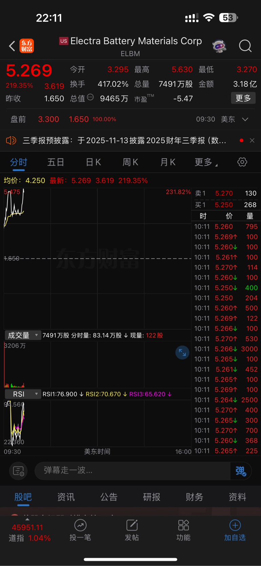Tap the 市盈 -5.47 value
The image size is (261, 566).
183,99
